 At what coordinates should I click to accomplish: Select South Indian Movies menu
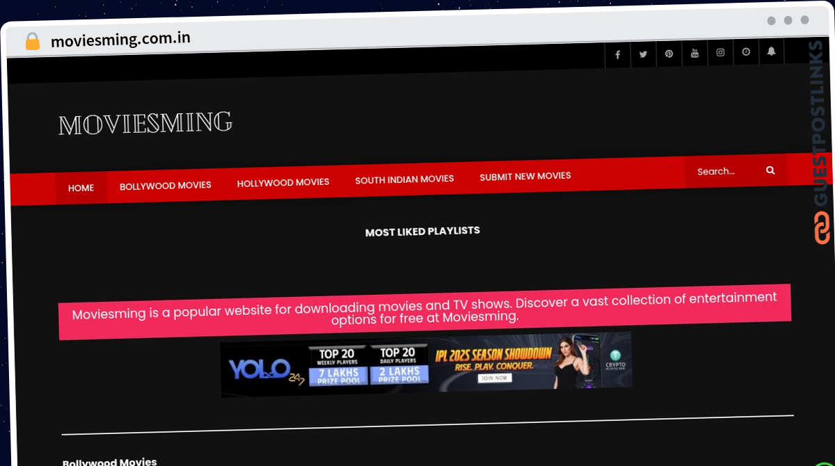click(x=404, y=179)
